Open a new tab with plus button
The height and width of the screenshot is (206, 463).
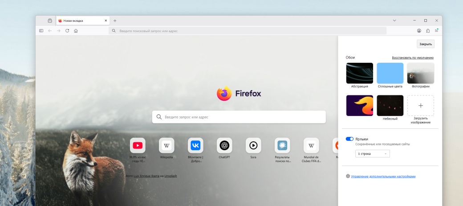pos(115,21)
